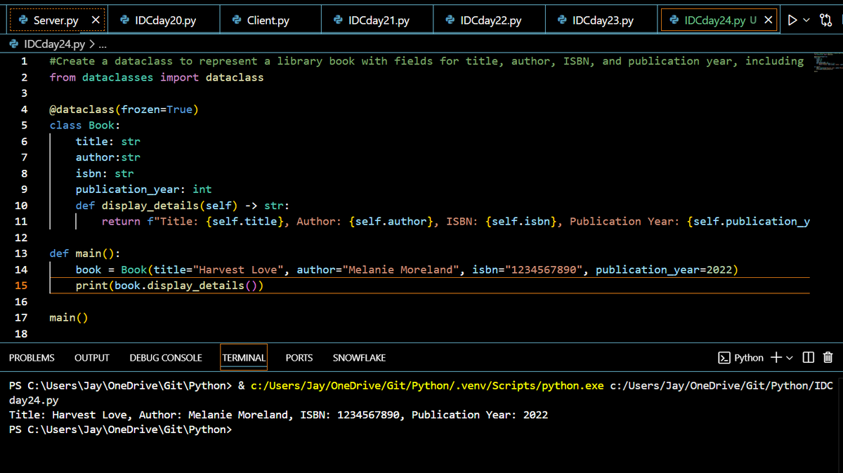Switch to IDCday20.py tab

158,20
